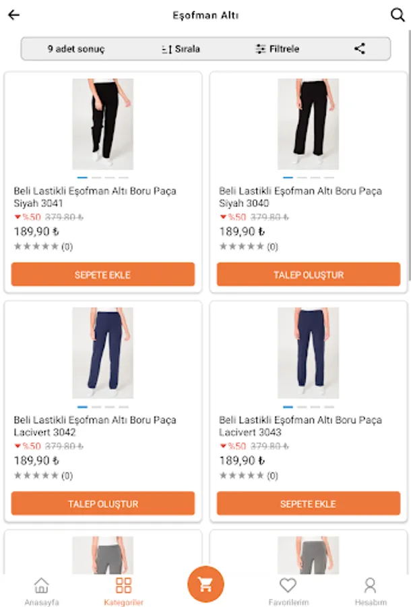Open the shopping cart floating button

pos(205,584)
